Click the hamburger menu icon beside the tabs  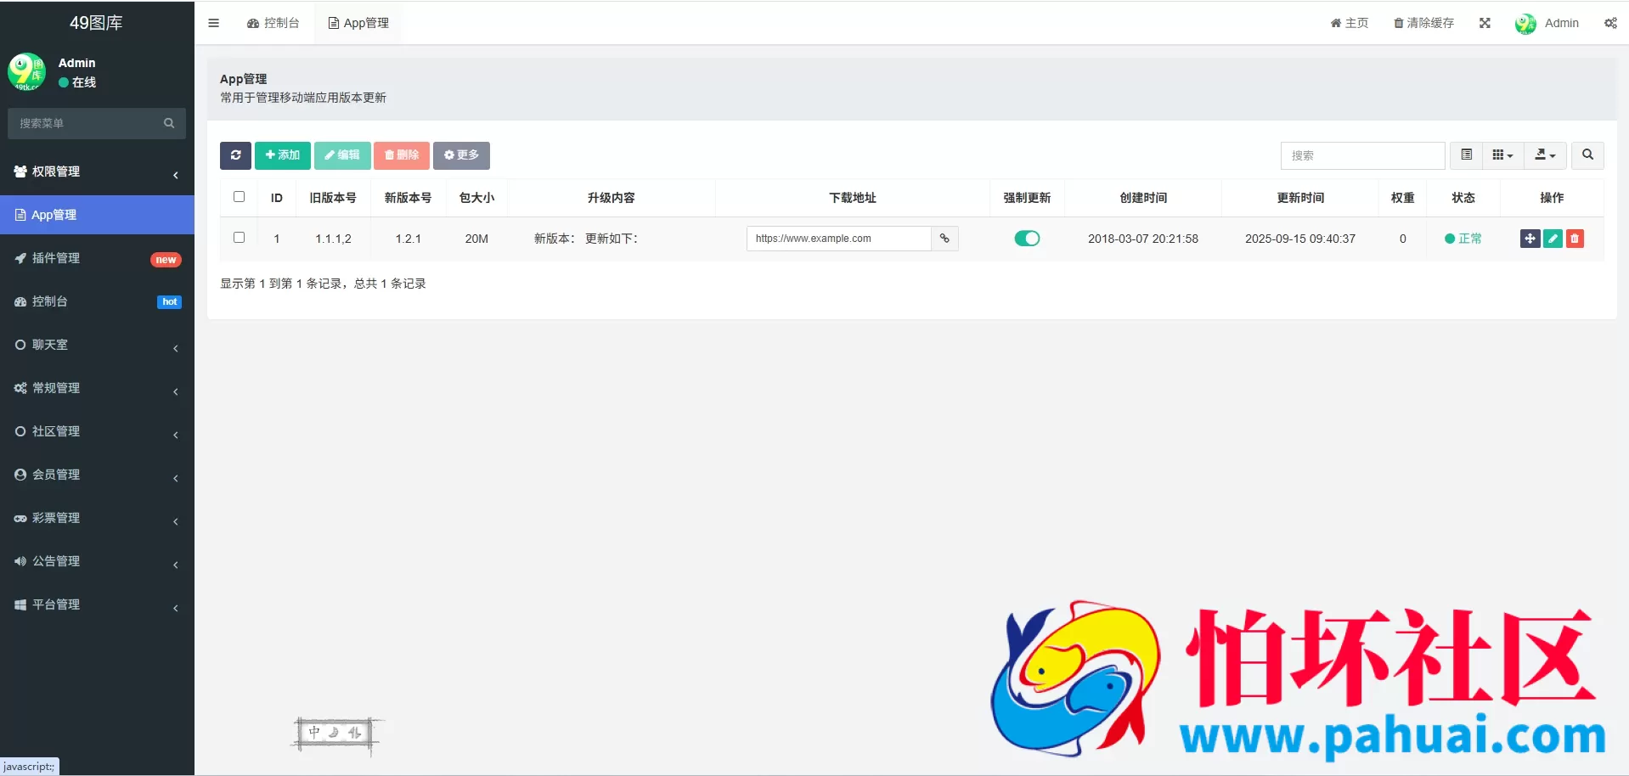tap(213, 23)
